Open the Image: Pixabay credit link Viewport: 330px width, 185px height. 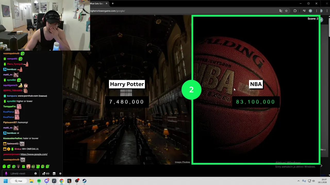point(182,162)
